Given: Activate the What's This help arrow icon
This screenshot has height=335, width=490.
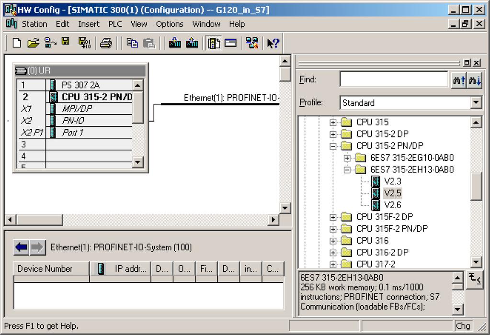Looking at the screenshot, I should pos(273,43).
